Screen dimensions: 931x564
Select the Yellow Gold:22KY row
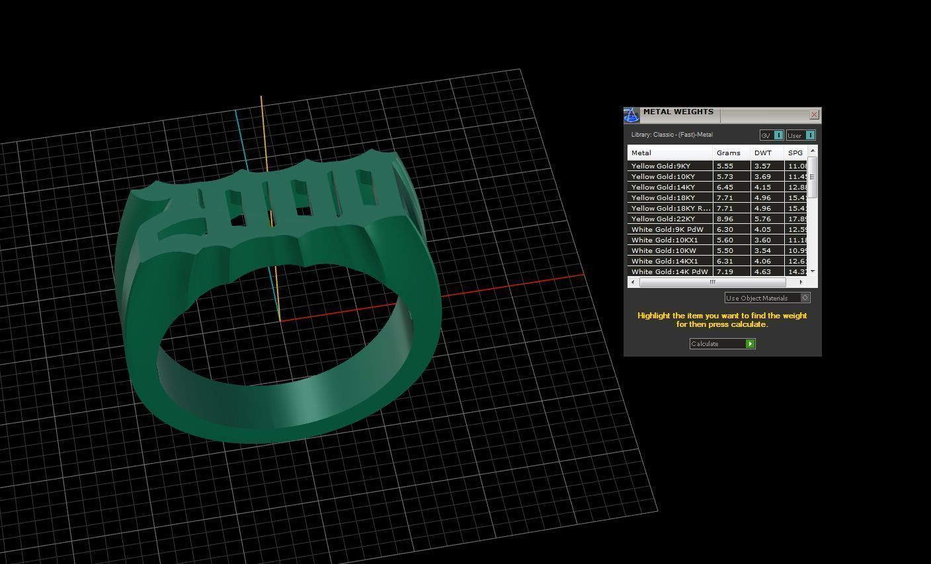coord(717,219)
